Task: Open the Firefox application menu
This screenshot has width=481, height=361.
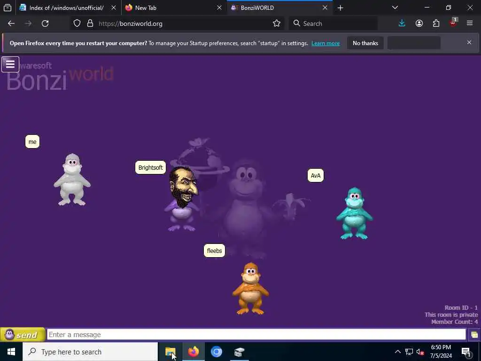Action: pyautogui.click(x=470, y=23)
